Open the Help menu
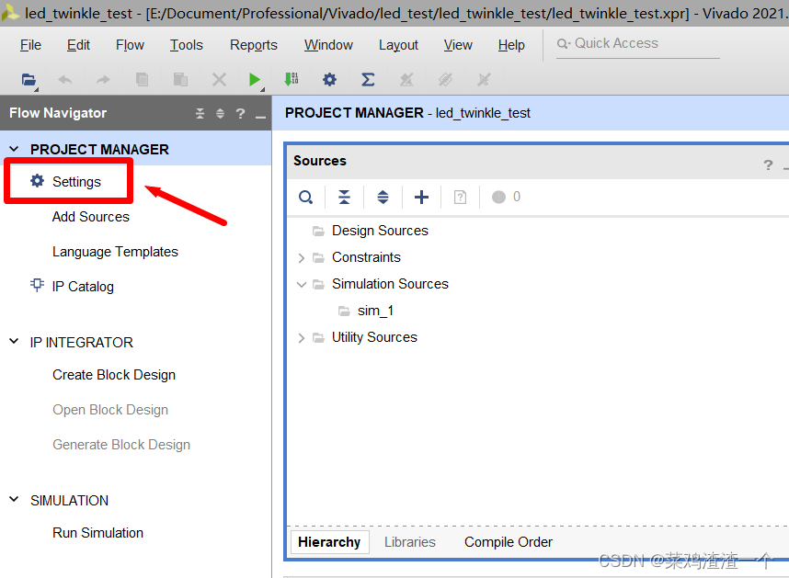 click(511, 45)
